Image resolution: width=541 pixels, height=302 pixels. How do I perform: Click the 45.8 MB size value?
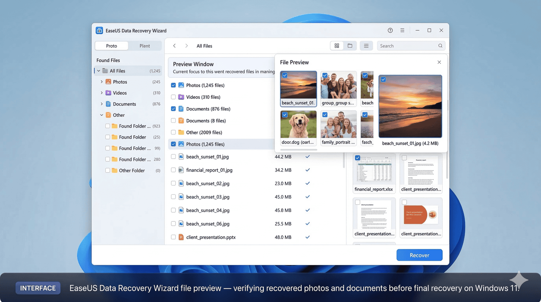283,210
